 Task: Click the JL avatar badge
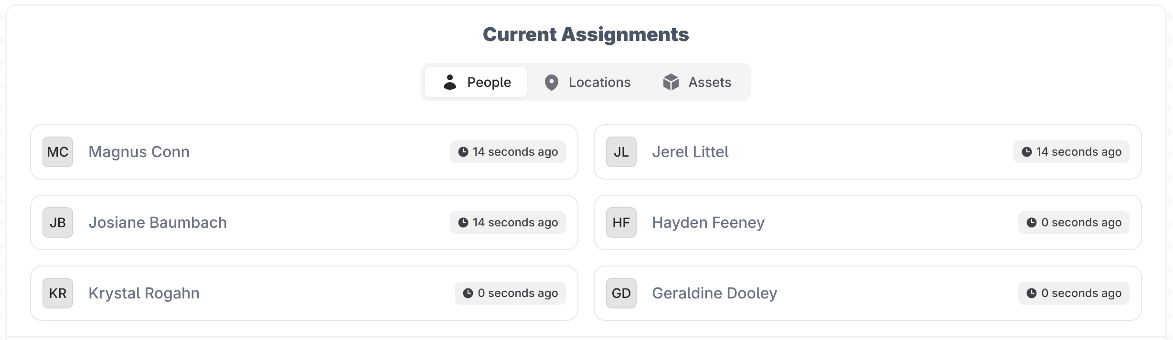tap(621, 152)
